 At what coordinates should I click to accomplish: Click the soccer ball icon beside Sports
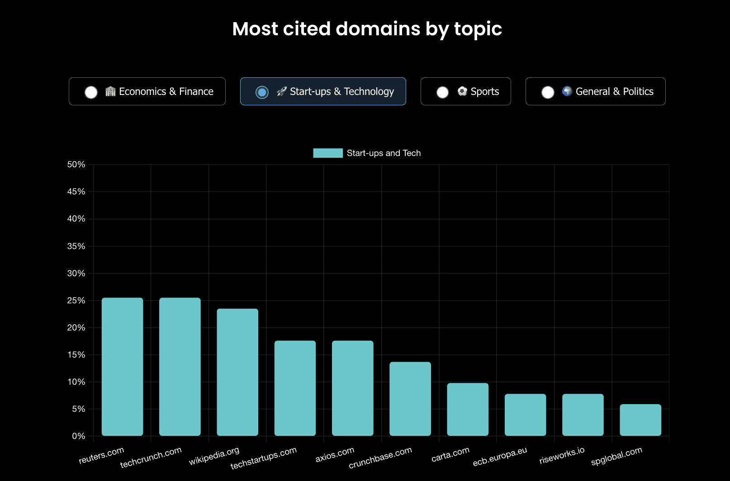coord(462,91)
